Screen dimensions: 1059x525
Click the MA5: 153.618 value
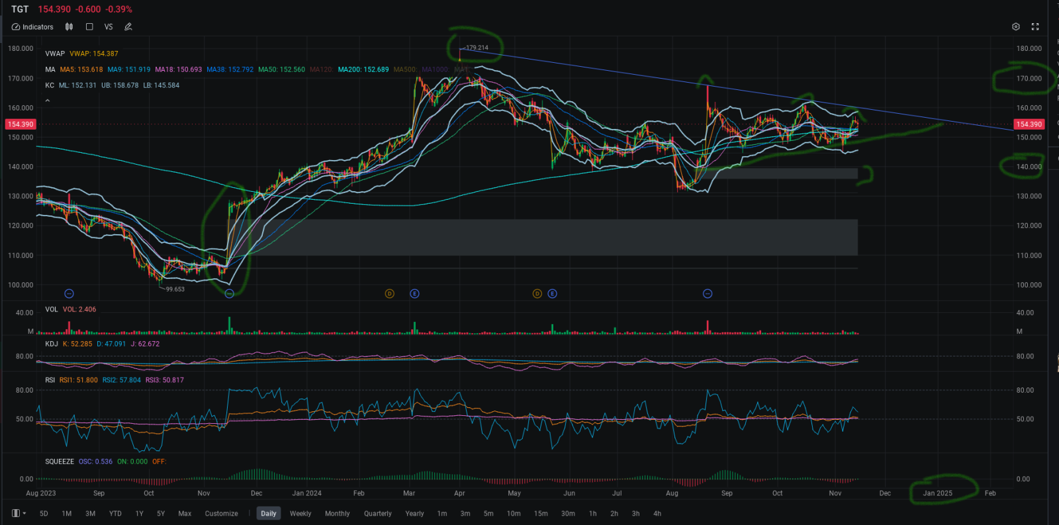(x=81, y=69)
